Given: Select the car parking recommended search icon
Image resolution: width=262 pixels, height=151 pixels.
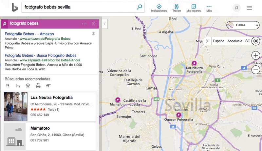Looking at the screenshot, I should tap(38, 86).
